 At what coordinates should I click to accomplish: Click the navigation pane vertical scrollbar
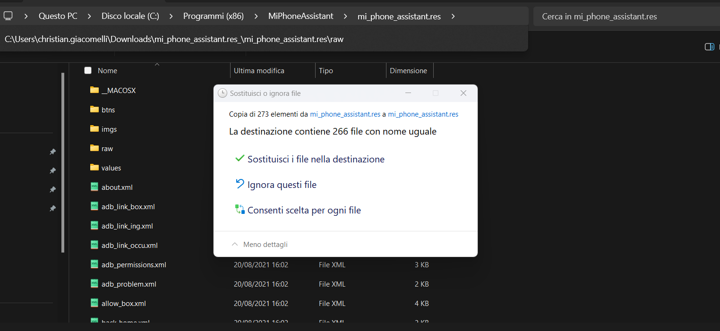62,161
